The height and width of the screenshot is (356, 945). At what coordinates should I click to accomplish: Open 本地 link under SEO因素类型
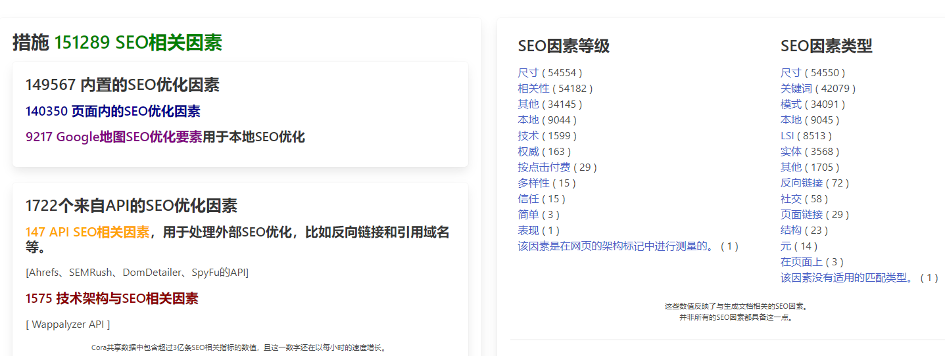791,120
